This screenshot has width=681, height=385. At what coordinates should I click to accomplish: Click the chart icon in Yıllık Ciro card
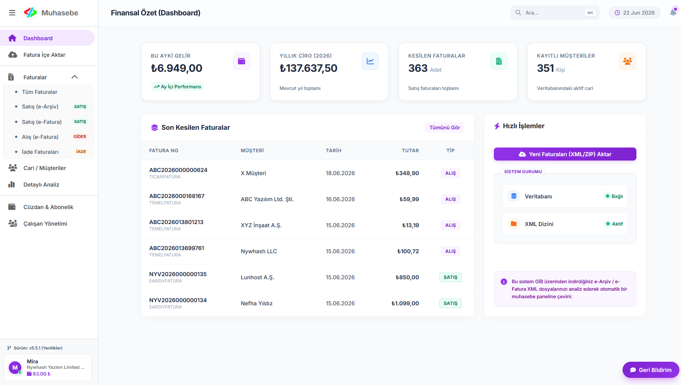(370, 61)
